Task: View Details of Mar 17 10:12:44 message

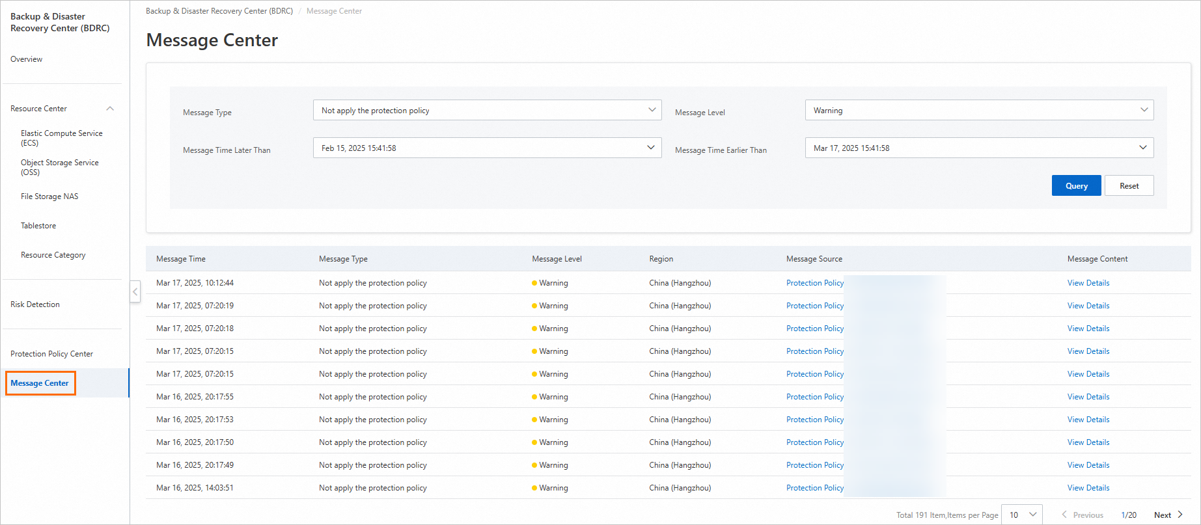Action: 1088,283
